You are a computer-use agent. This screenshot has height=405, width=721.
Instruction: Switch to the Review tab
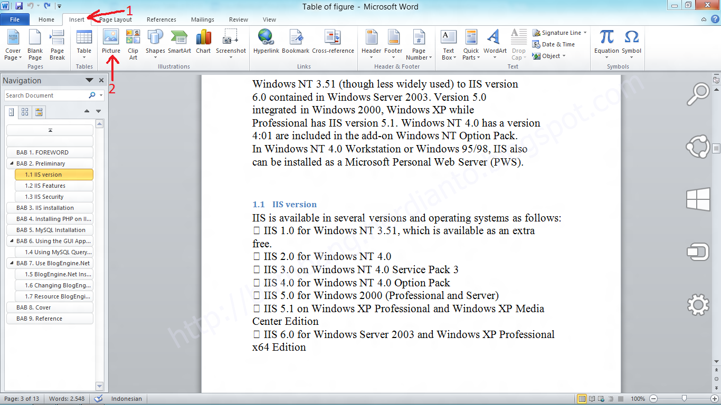pos(239,20)
